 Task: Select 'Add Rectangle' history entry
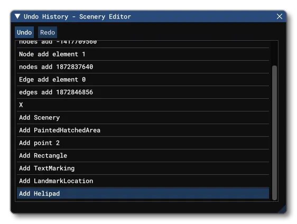(143, 156)
